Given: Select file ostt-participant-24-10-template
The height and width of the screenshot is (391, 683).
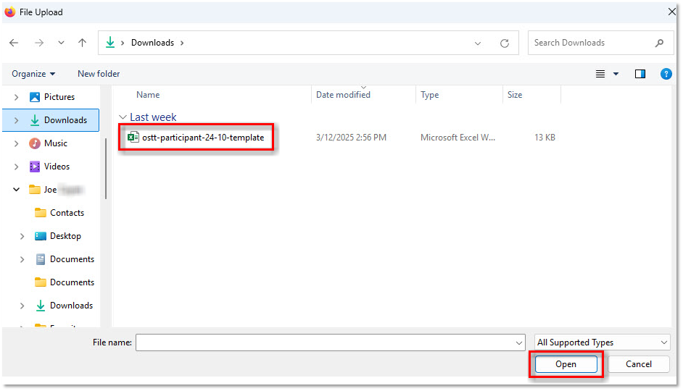Looking at the screenshot, I should click(x=203, y=138).
